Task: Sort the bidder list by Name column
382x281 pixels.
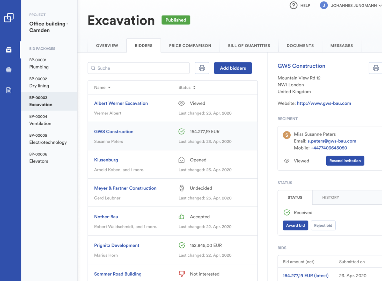Action: [x=102, y=88]
